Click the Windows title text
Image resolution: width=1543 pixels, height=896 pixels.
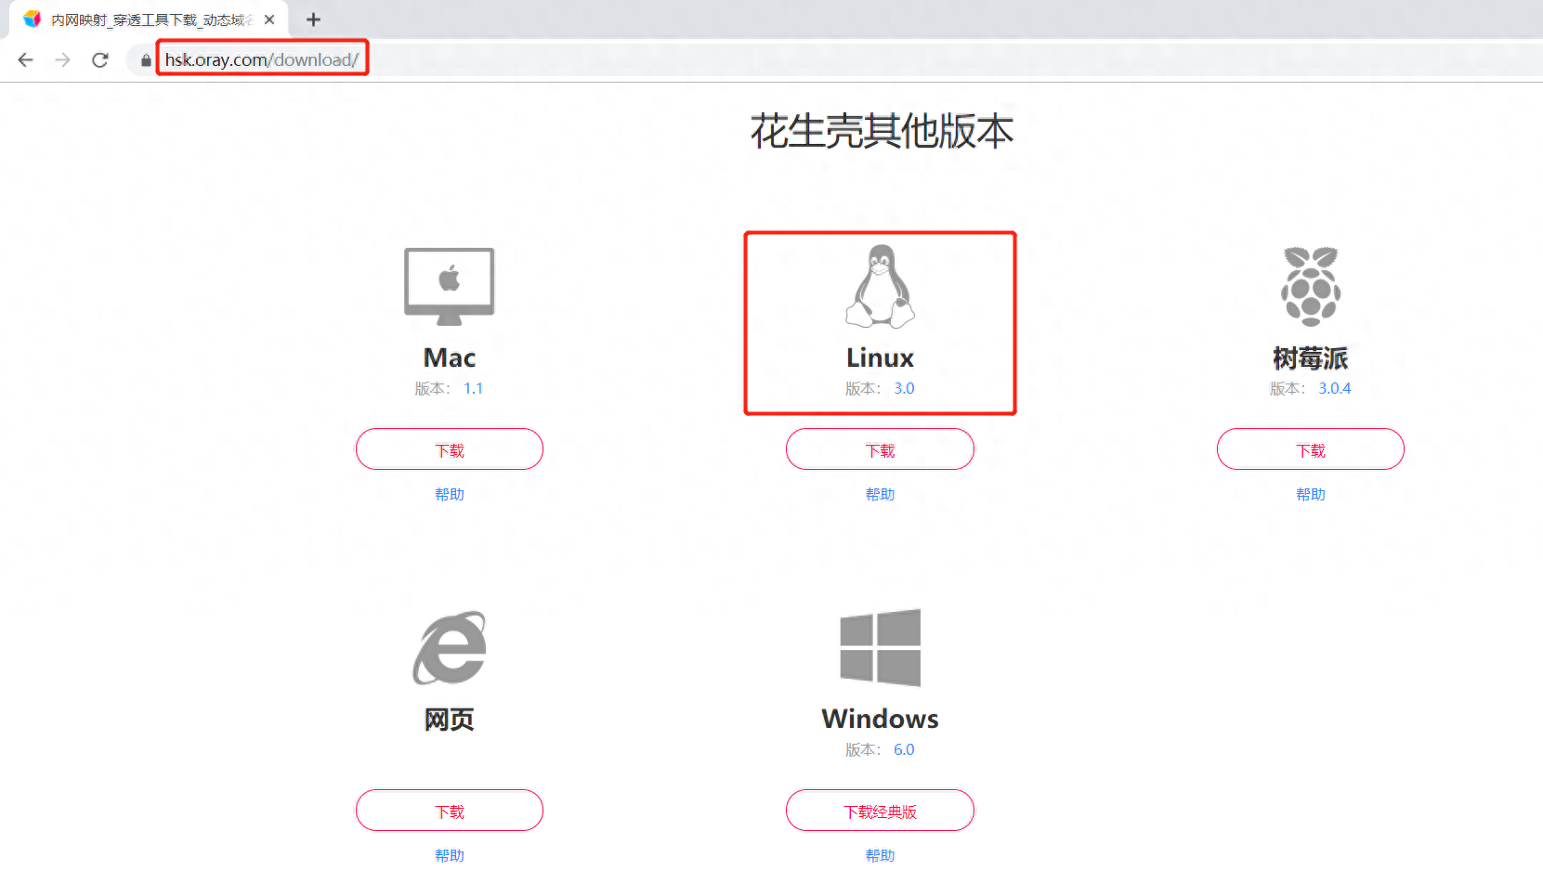880,719
